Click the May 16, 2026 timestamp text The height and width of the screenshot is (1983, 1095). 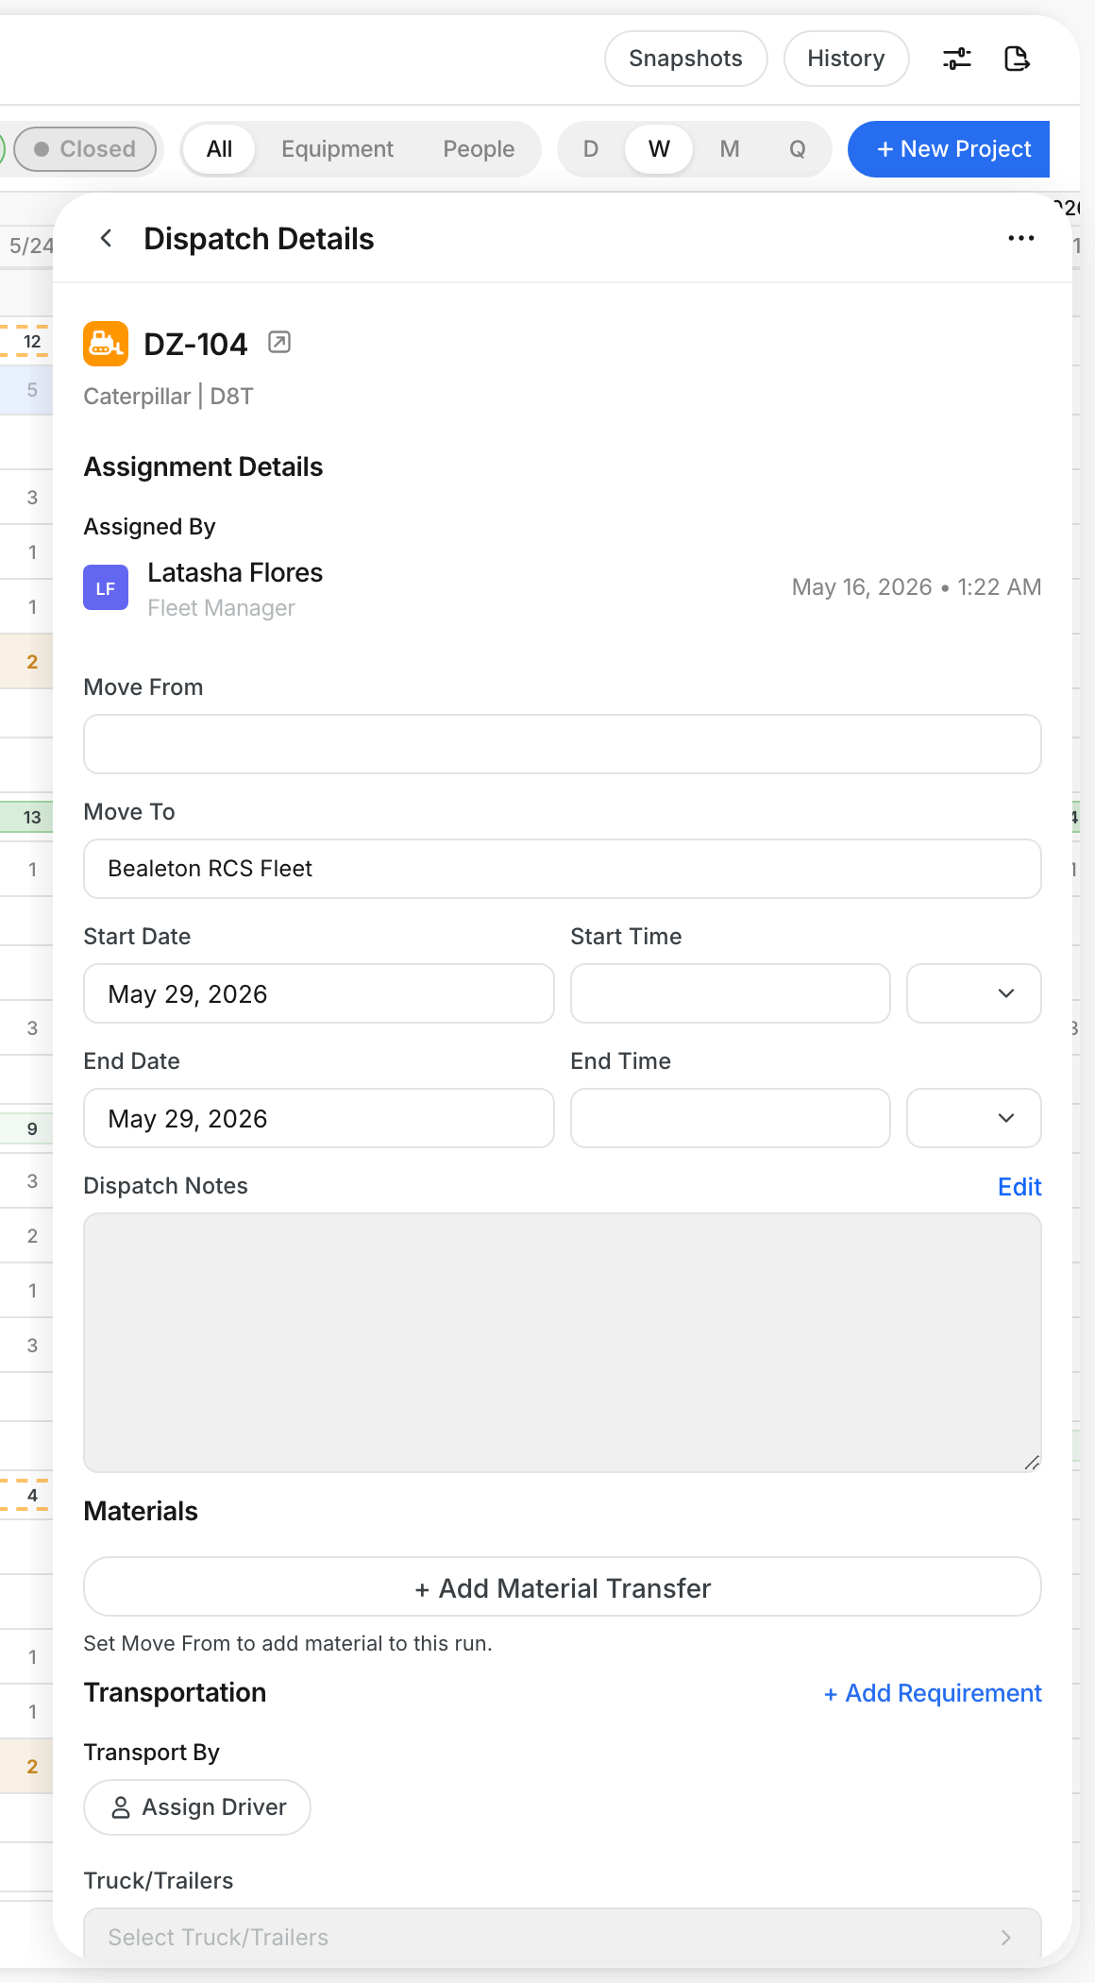pyautogui.click(x=916, y=587)
